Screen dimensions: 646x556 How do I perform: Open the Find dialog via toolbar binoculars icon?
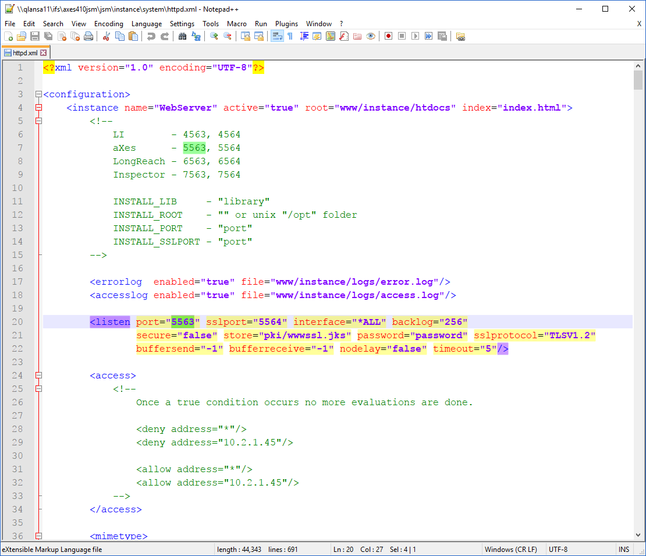(x=183, y=36)
